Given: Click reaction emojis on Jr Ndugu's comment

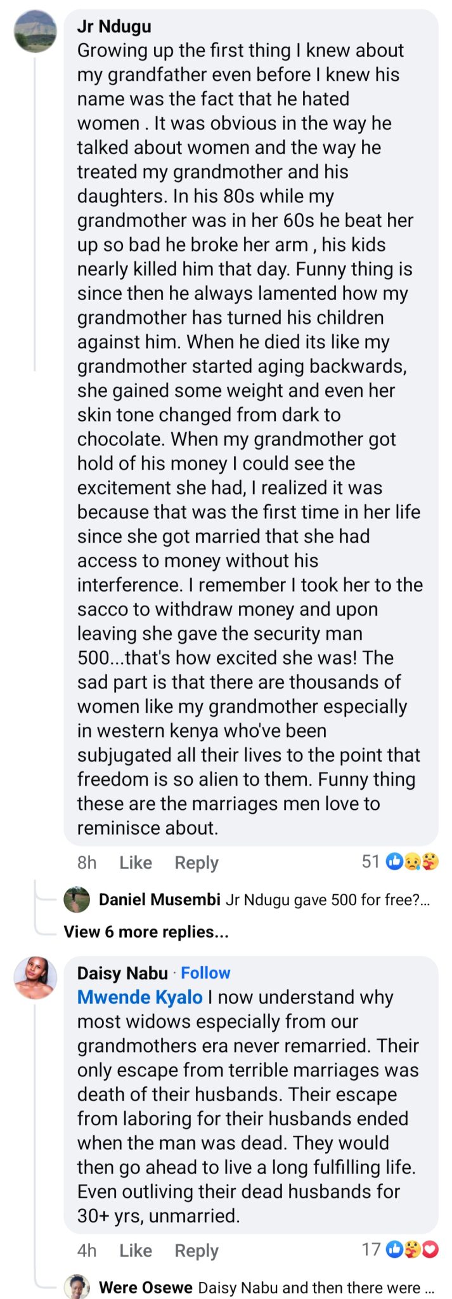Looking at the screenshot, I should pos(412,861).
